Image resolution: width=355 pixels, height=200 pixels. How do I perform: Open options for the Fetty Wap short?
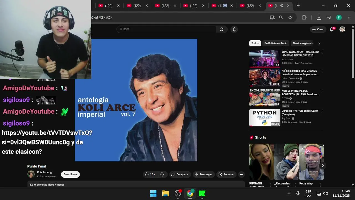[x=320, y=185]
